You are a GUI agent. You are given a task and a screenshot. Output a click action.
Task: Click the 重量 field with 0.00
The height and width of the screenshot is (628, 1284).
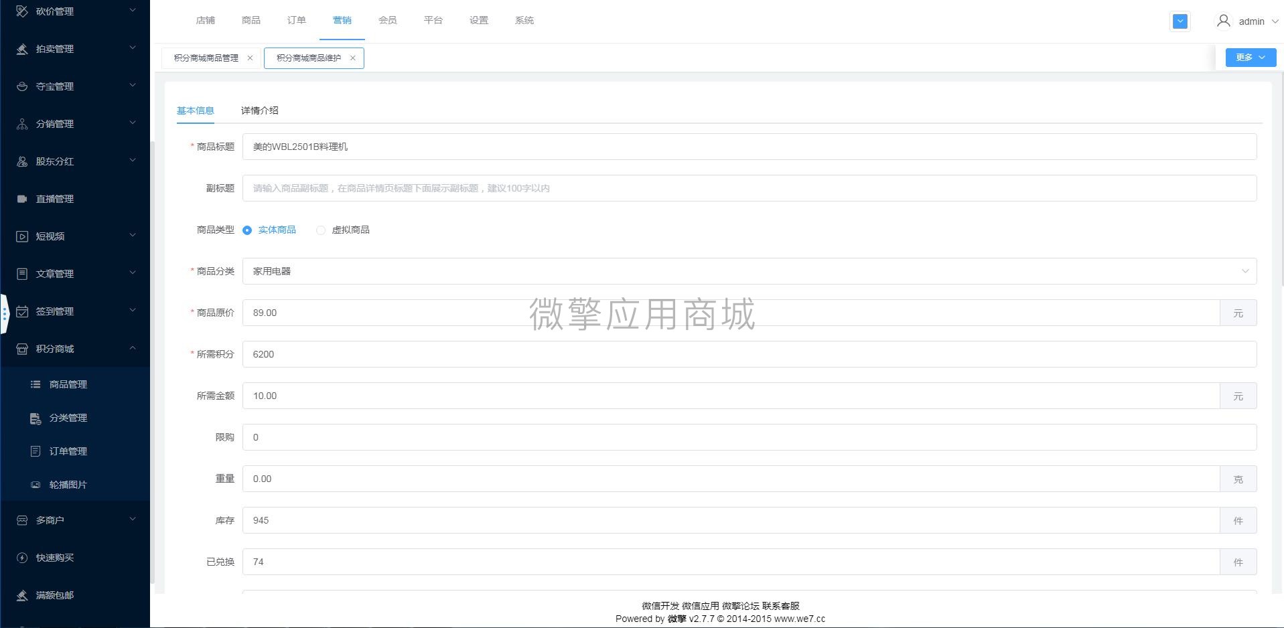tap(731, 479)
